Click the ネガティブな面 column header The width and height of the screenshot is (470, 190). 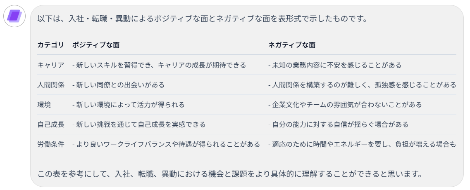292,45
